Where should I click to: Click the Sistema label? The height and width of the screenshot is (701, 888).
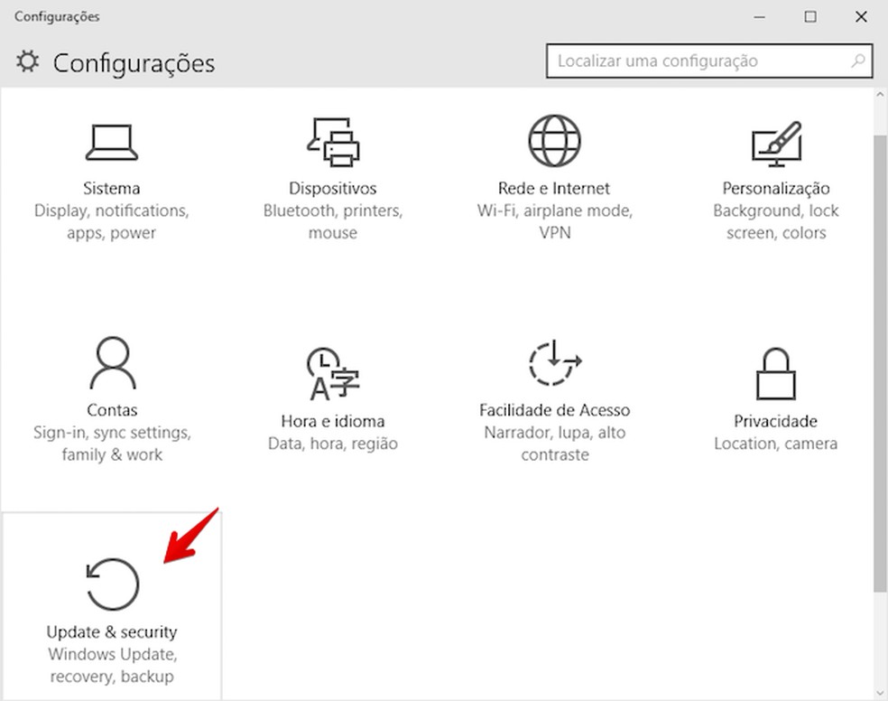(x=112, y=188)
